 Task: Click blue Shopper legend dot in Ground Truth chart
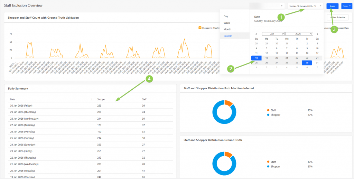tap(269, 166)
